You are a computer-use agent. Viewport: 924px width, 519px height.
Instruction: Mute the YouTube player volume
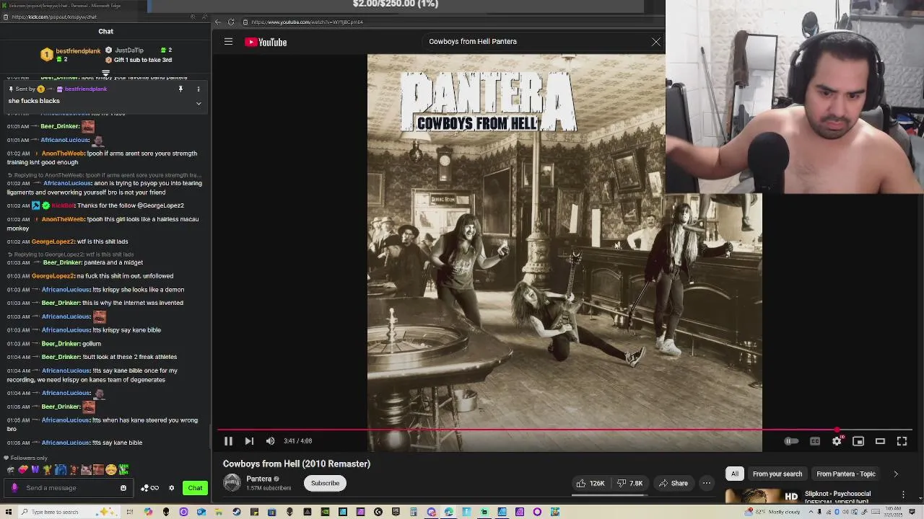[270, 441]
